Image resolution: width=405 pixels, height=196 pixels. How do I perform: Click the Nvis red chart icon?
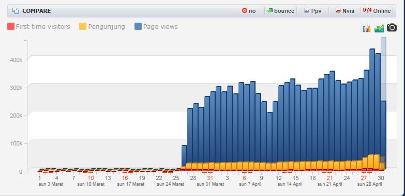[338, 11]
